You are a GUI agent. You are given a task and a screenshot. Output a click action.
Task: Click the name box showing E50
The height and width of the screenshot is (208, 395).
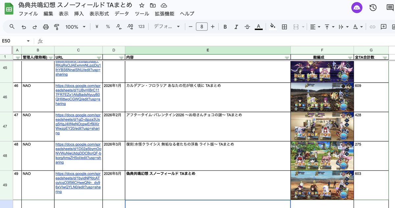point(13,41)
